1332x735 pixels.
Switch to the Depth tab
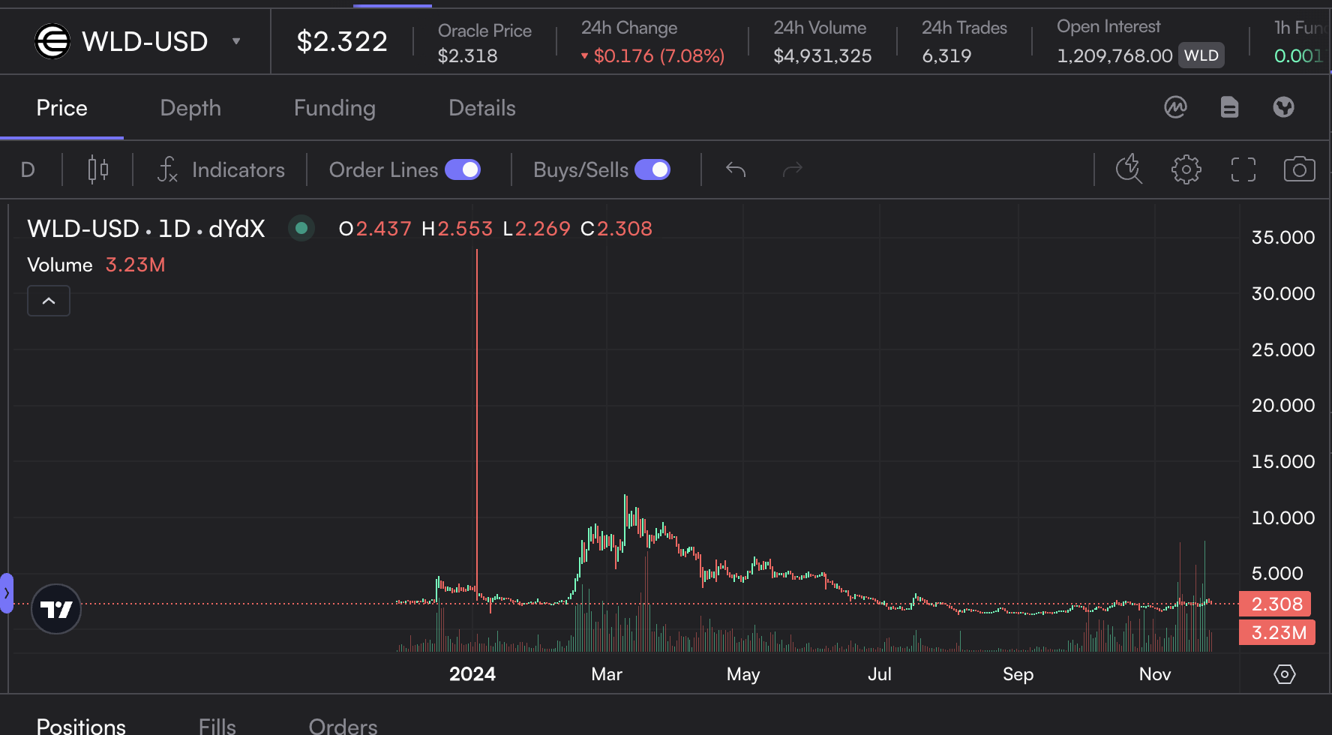pos(190,108)
